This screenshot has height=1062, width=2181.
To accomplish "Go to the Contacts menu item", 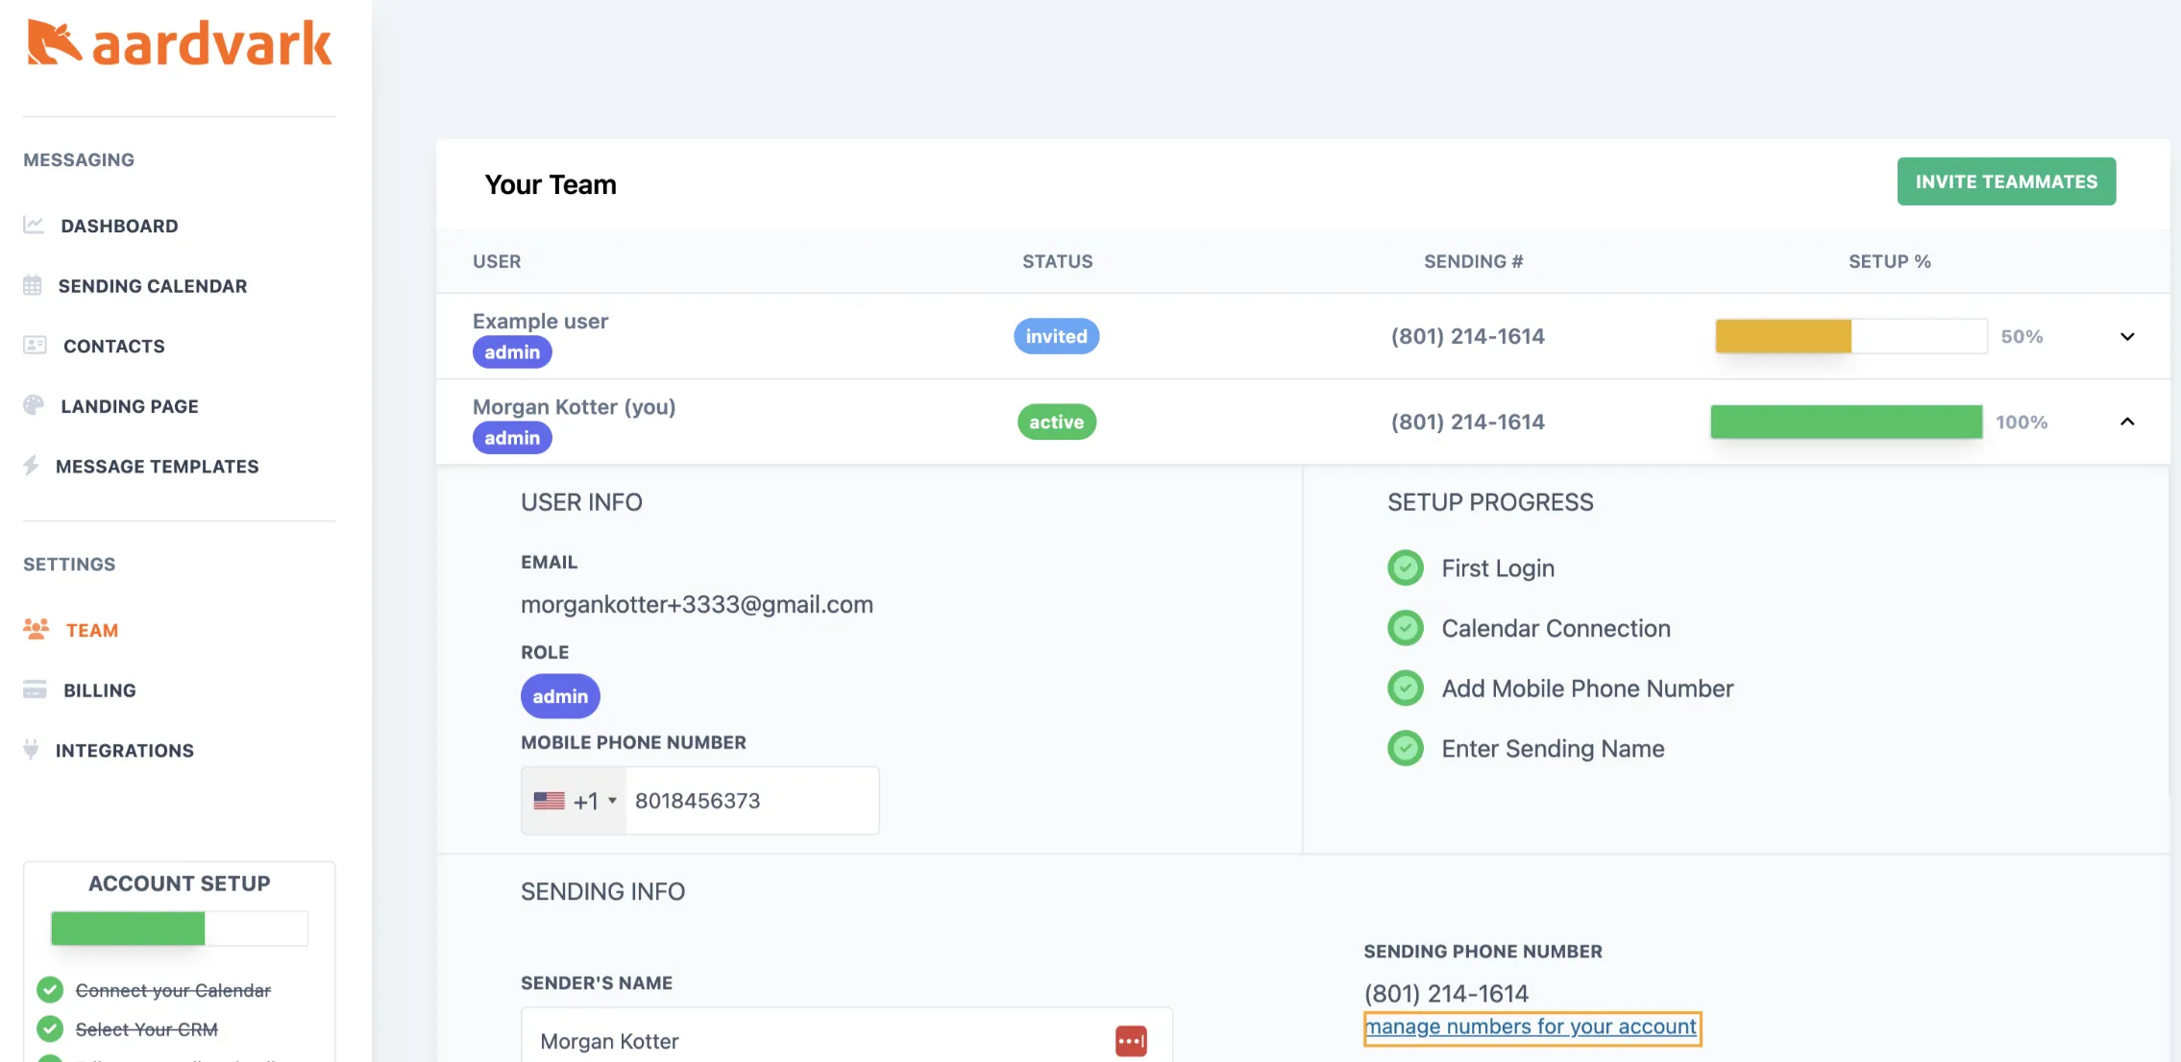I will [x=113, y=346].
